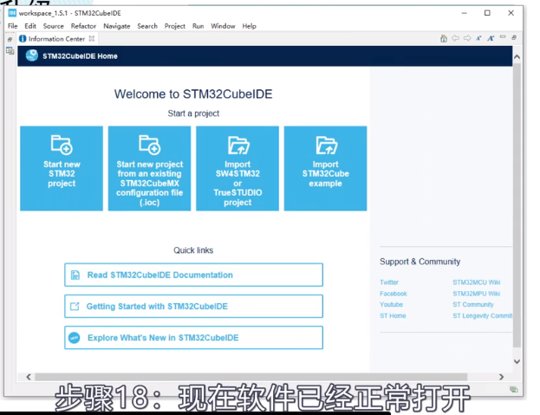Open the File menu
Viewport: 540px width, 415px height.
coord(13,26)
